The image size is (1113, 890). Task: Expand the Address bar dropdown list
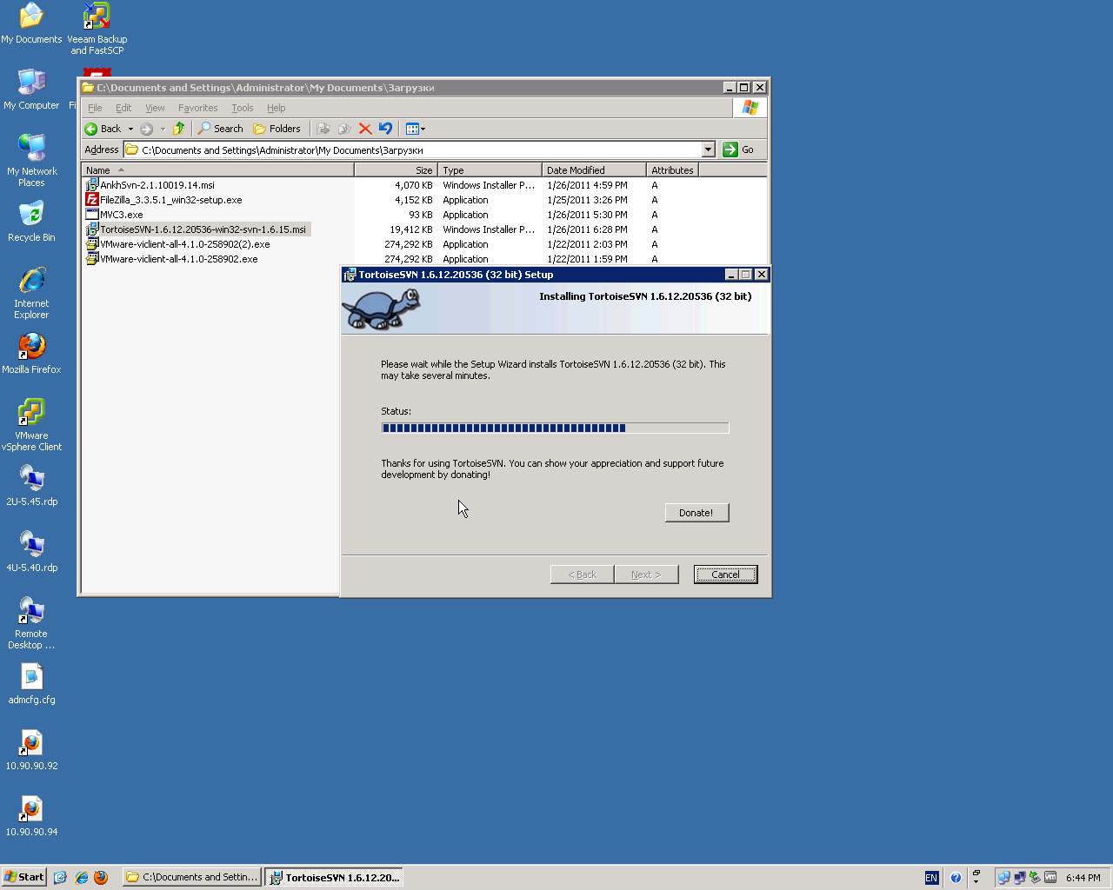point(708,149)
